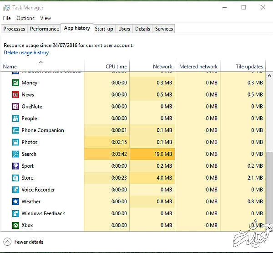Sort by the Name column header
This screenshot has width=273, height=253.
10,67
